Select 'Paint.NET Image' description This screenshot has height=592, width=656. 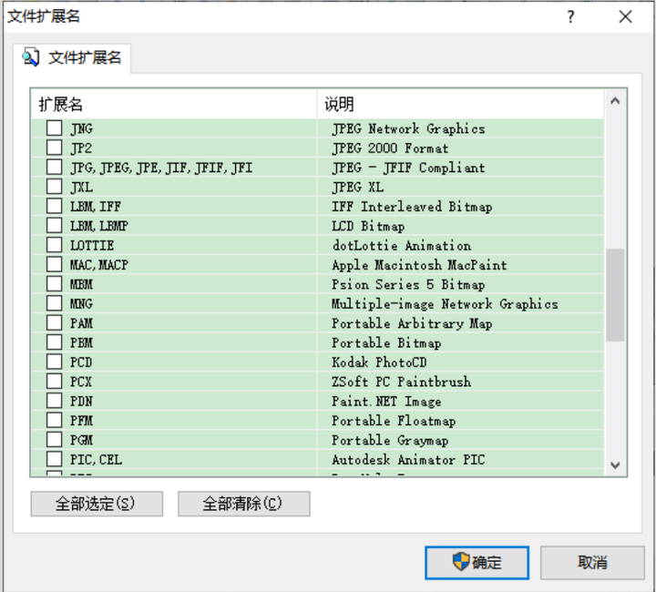(x=386, y=402)
